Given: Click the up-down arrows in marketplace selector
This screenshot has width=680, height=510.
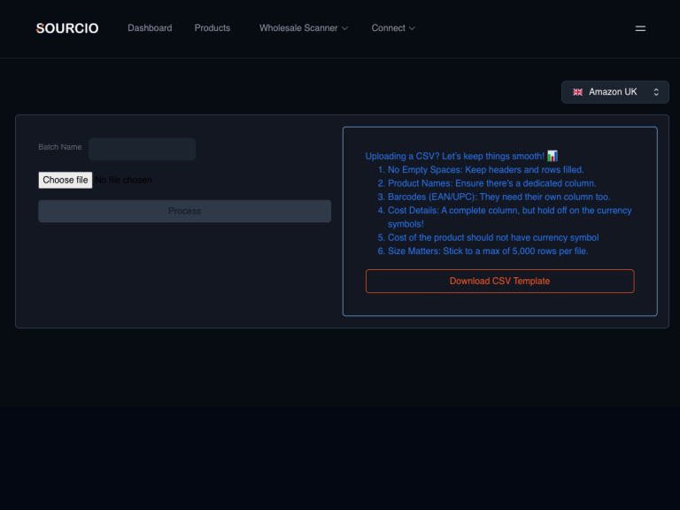Looking at the screenshot, I should (656, 92).
